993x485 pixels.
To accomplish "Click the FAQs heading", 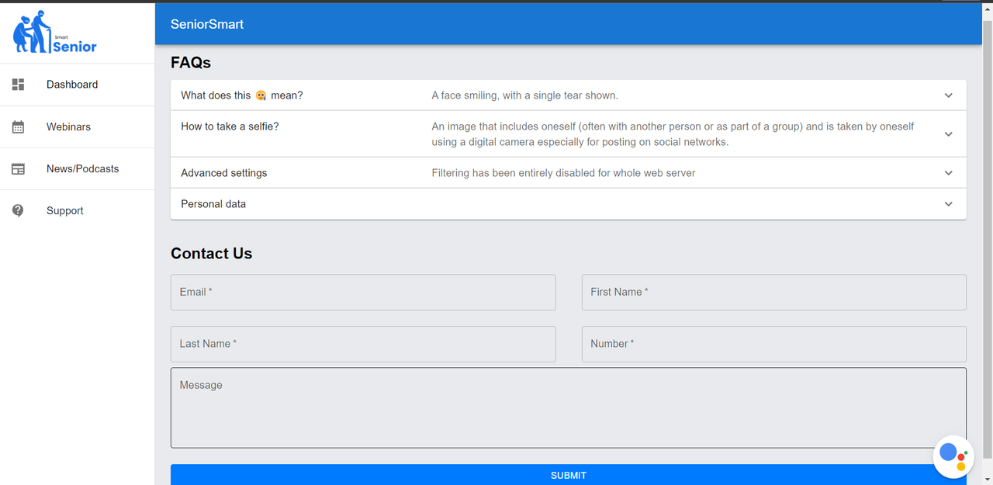I will click(191, 62).
